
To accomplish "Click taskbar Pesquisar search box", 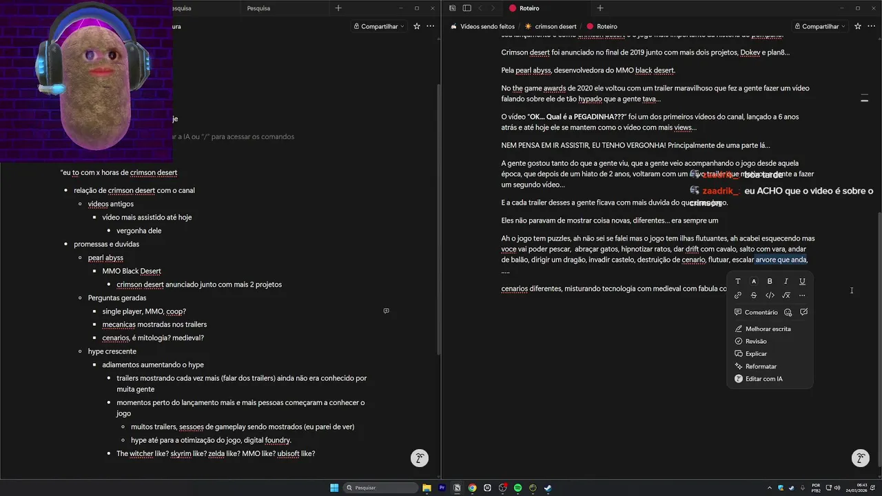I will click(x=380, y=488).
